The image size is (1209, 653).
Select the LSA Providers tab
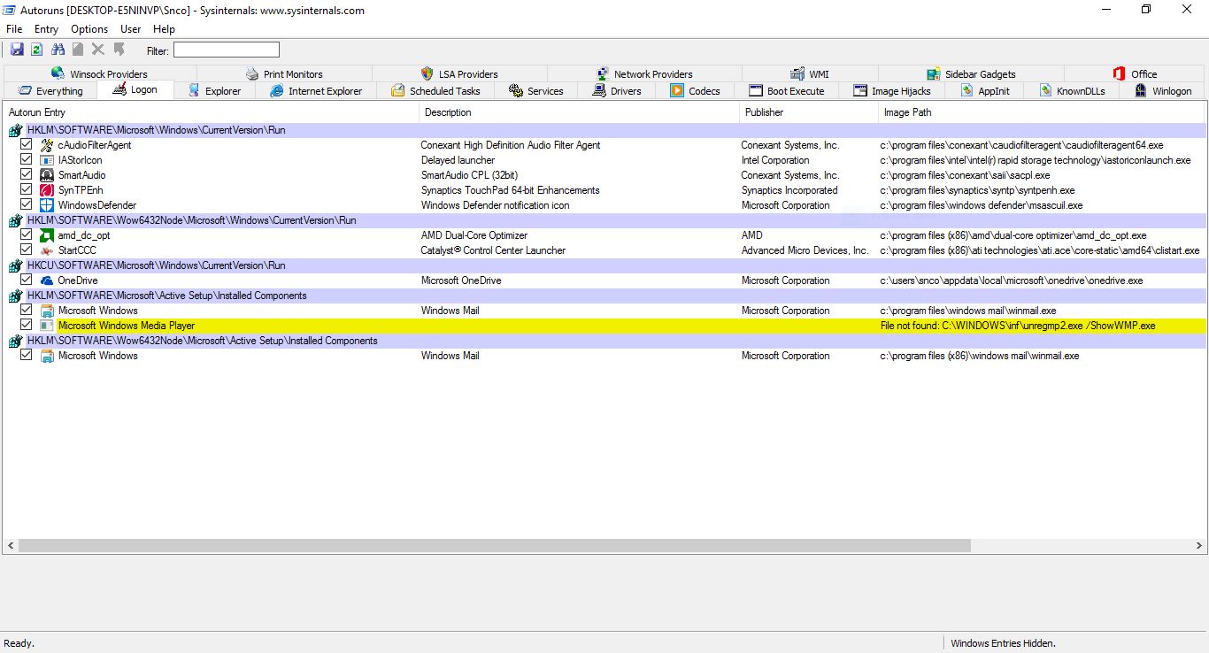click(x=459, y=74)
